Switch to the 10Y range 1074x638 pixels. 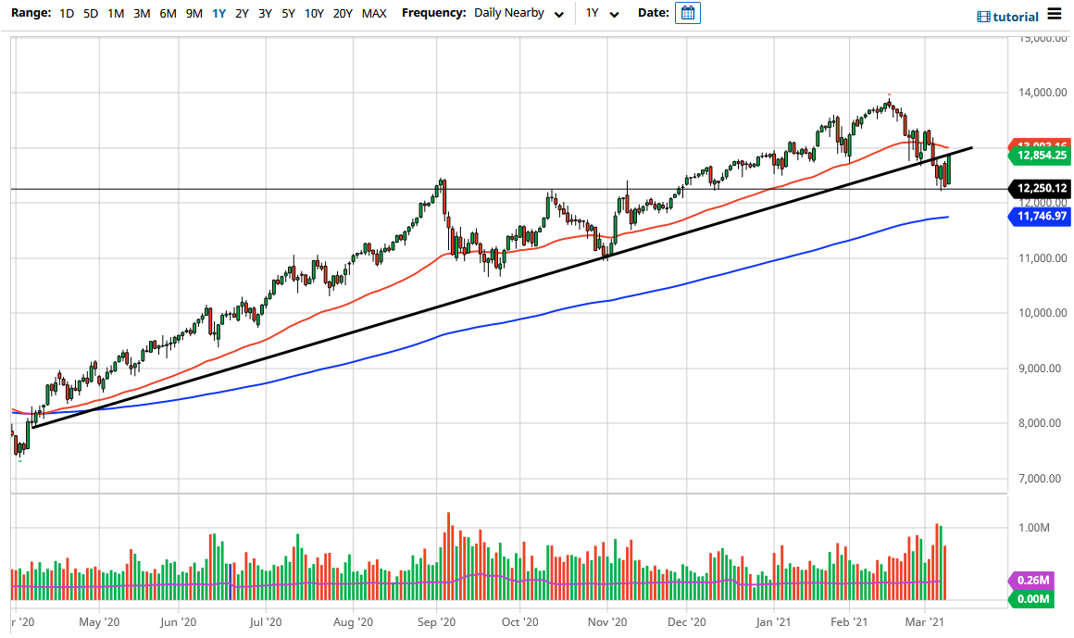coord(314,14)
